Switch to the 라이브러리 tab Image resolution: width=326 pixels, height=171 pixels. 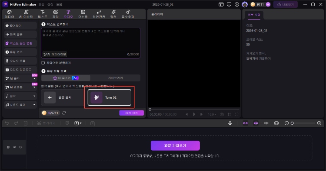[115, 78]
